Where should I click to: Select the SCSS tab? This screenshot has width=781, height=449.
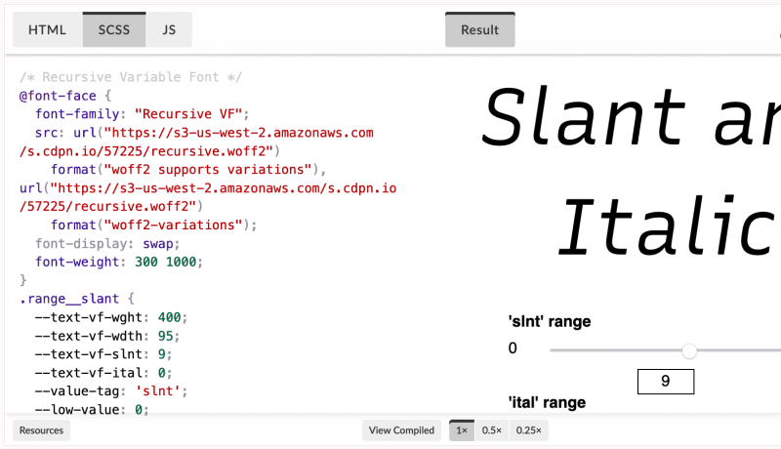114,30
